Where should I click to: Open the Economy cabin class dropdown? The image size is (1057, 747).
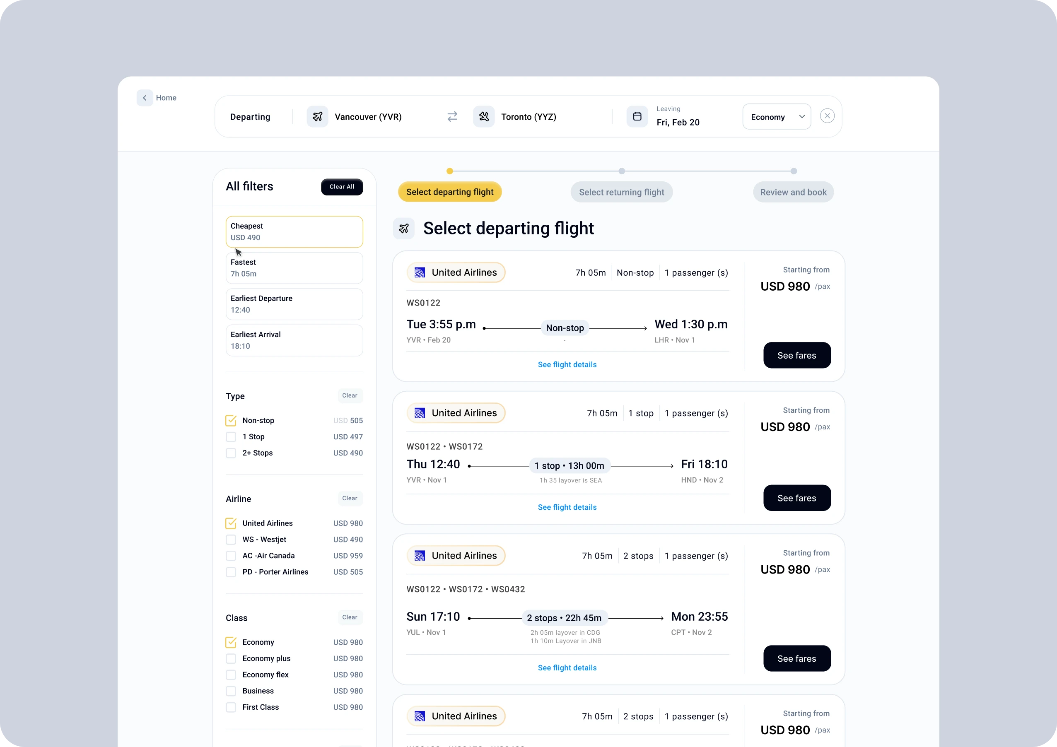(777, 116)
